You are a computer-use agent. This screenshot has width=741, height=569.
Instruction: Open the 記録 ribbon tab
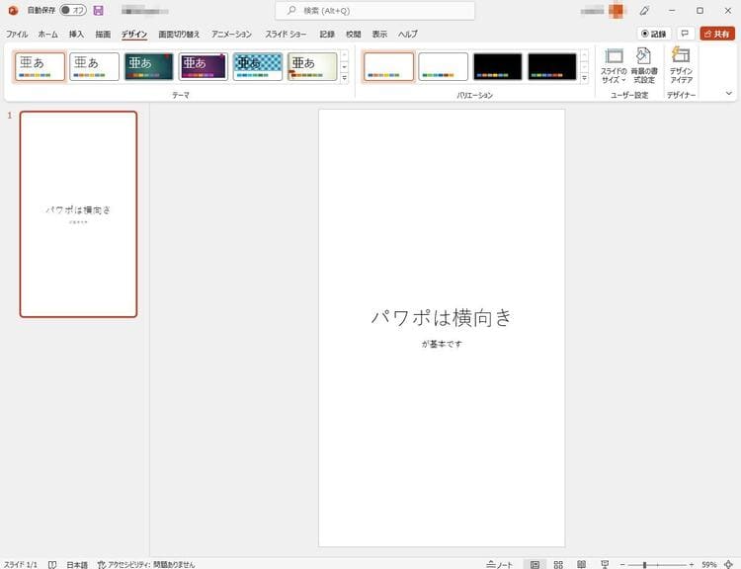[327, 34]
